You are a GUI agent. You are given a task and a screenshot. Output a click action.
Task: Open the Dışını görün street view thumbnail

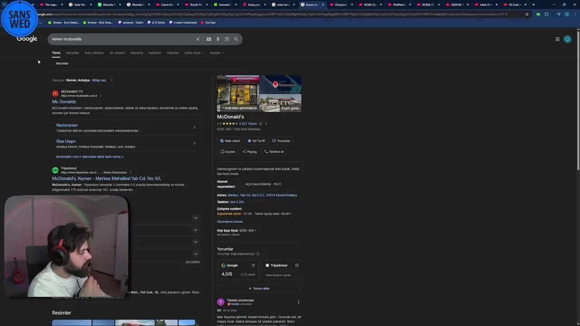[x=280, y=103]
